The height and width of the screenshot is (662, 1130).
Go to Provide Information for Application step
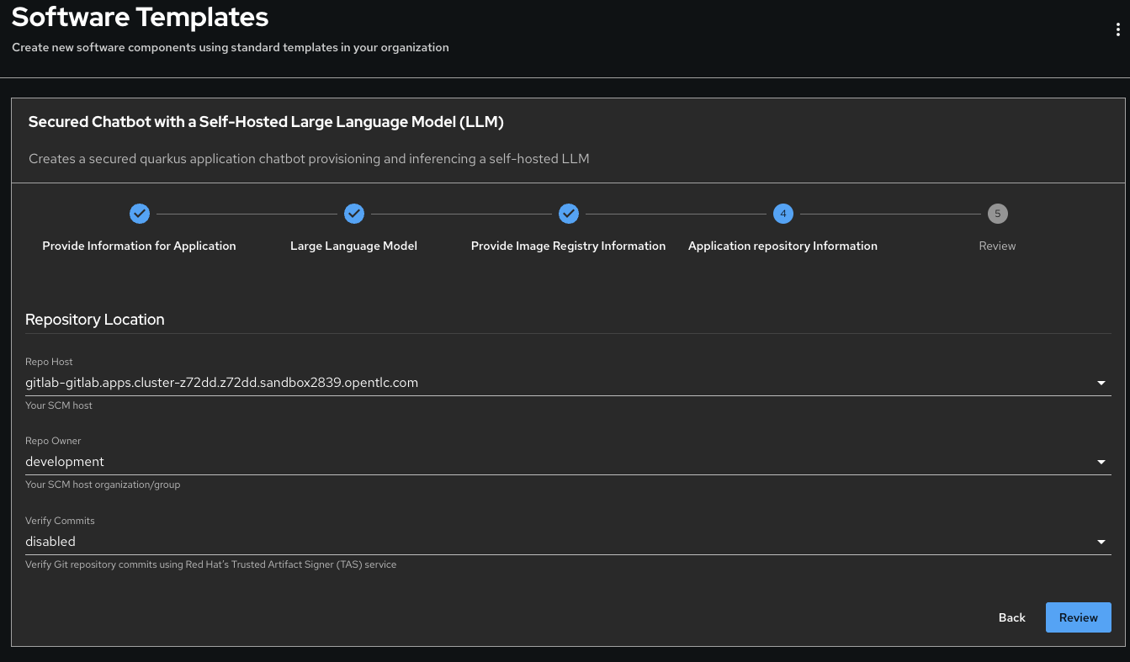click(x=140, y=246)
